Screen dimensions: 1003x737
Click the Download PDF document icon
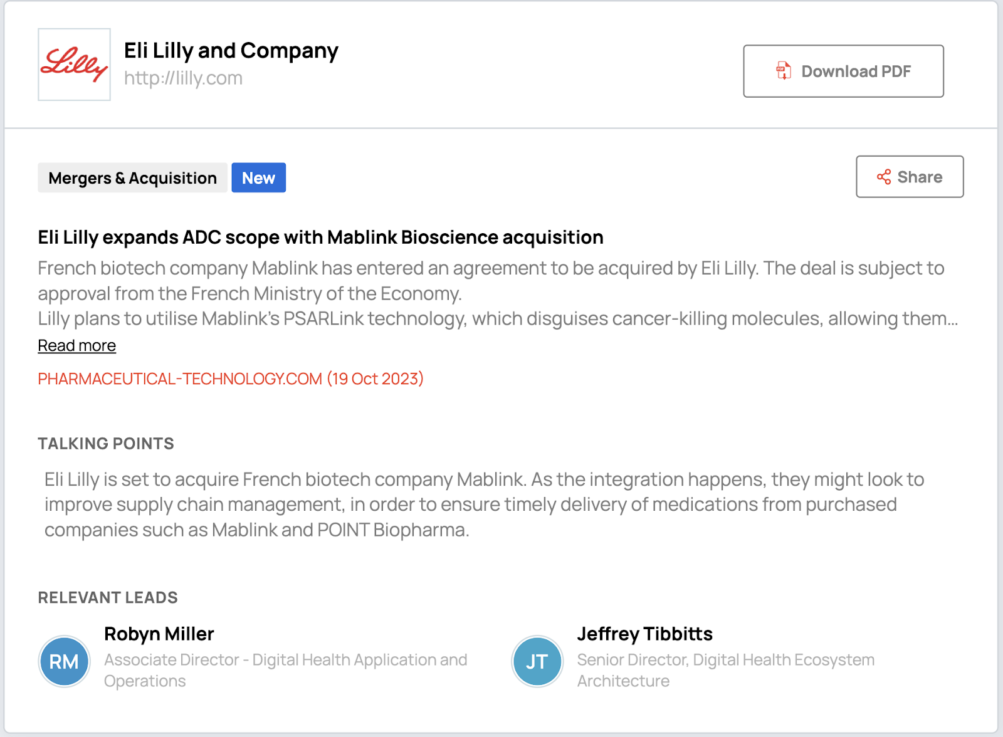[782, 71]
